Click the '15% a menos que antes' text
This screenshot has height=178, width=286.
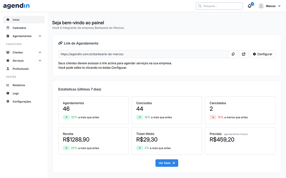click(233, 117)
